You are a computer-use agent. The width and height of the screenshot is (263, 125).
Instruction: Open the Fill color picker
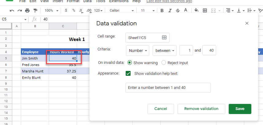(197, 11)
